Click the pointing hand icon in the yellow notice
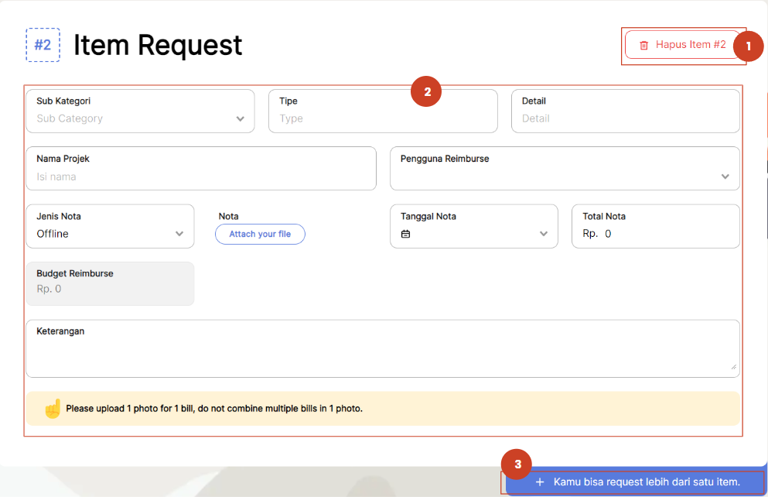The width and height of the screenshot is (768, 497). tap(52, 408)
